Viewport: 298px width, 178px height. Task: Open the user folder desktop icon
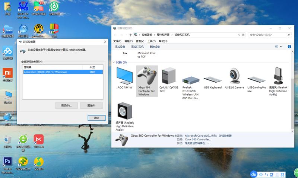[x=7, y=8]
